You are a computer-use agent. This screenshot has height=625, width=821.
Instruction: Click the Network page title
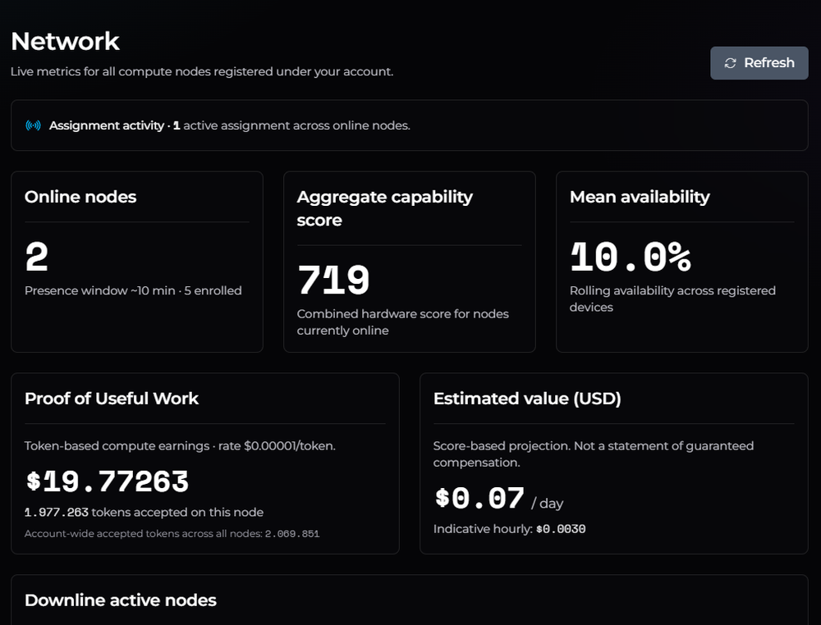click(65, 41)
